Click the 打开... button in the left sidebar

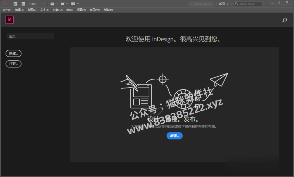(14, 64)
